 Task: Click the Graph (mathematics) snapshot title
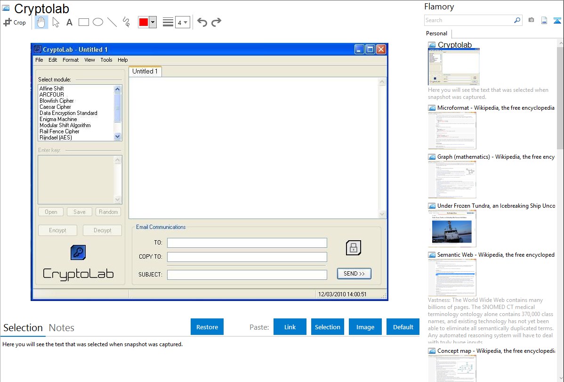[x=496, y=157]
